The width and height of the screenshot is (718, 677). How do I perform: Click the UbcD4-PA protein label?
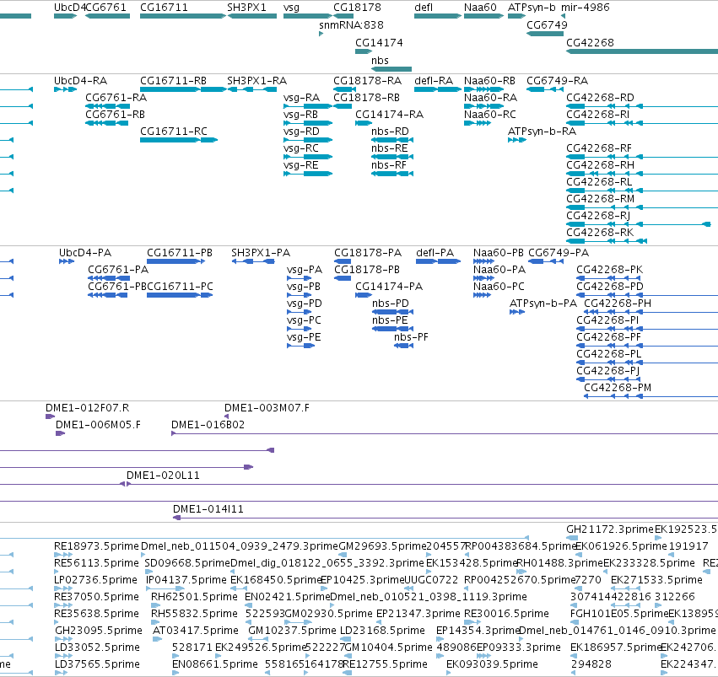click(x=85, y=253)
